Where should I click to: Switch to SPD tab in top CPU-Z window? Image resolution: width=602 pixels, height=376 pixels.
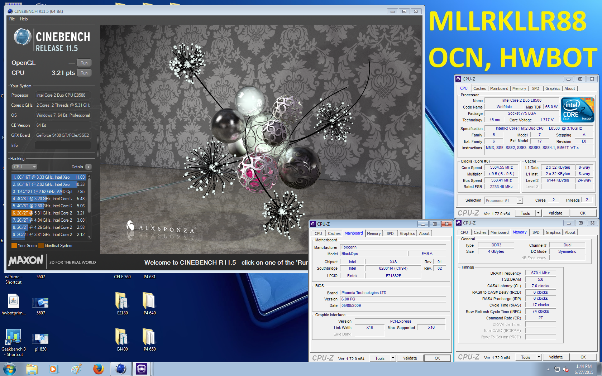pyautogui.click(x=535, y=88)
